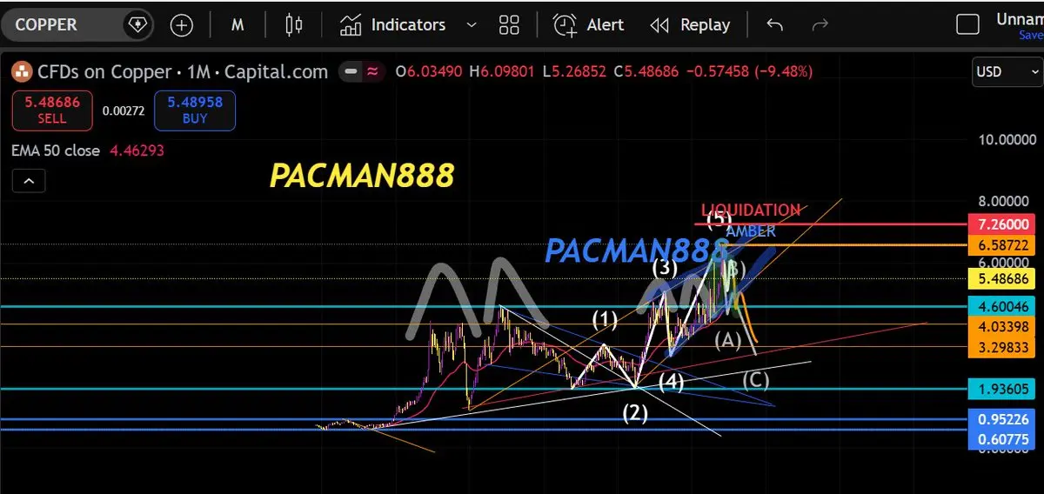Click the low value L5.26852
The width and height of the screenshot is (1044, 494).
575,71
